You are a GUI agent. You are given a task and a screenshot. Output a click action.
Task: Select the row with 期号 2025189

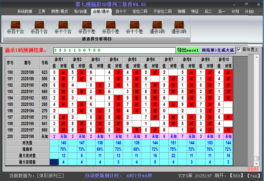click(119, 79)
